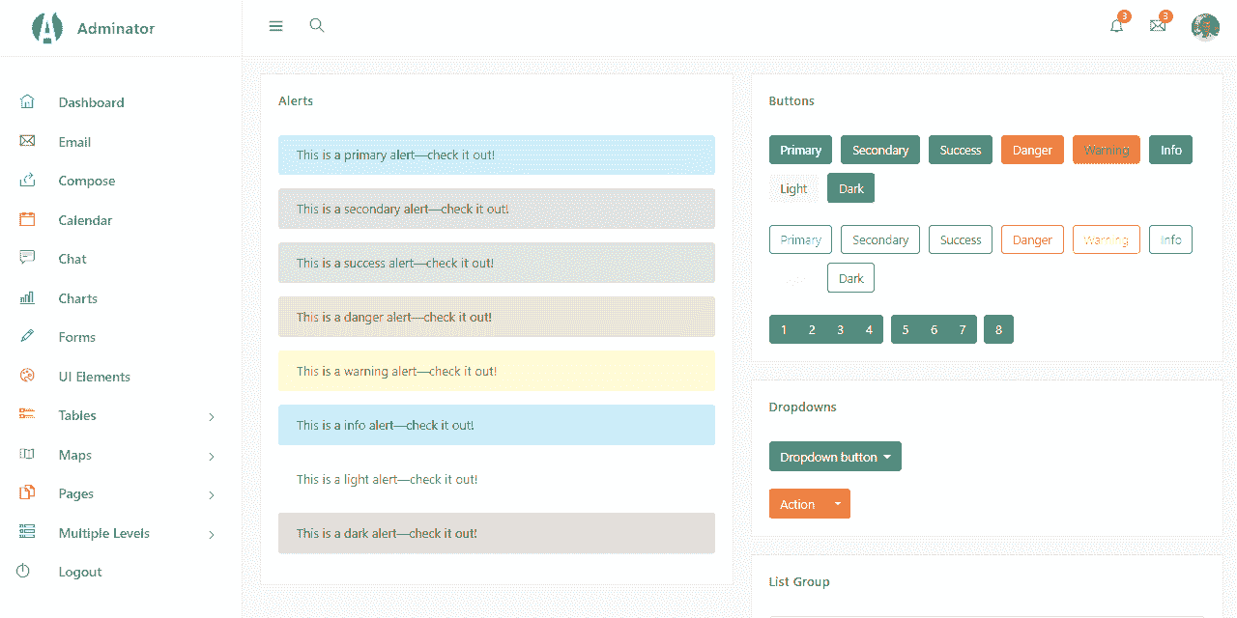1237x618 pixels.
Task: Open the search magnifier icon
Action: [316, 26]
